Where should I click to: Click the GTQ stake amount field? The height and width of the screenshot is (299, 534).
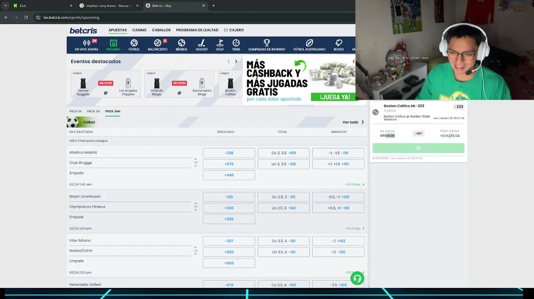[x=387, y=136]
